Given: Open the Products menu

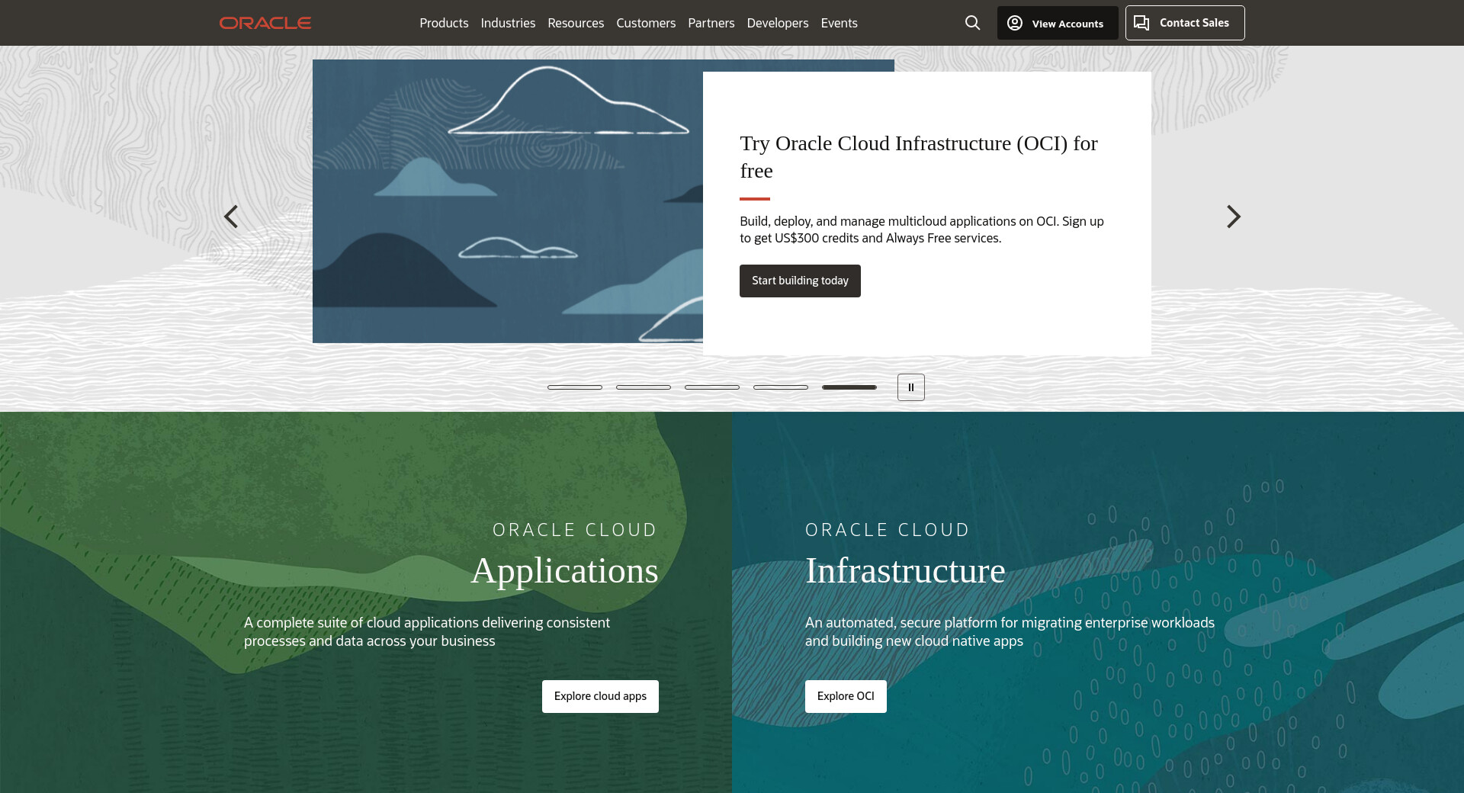Looking at the screenshot, I should (x=444, y=23).
